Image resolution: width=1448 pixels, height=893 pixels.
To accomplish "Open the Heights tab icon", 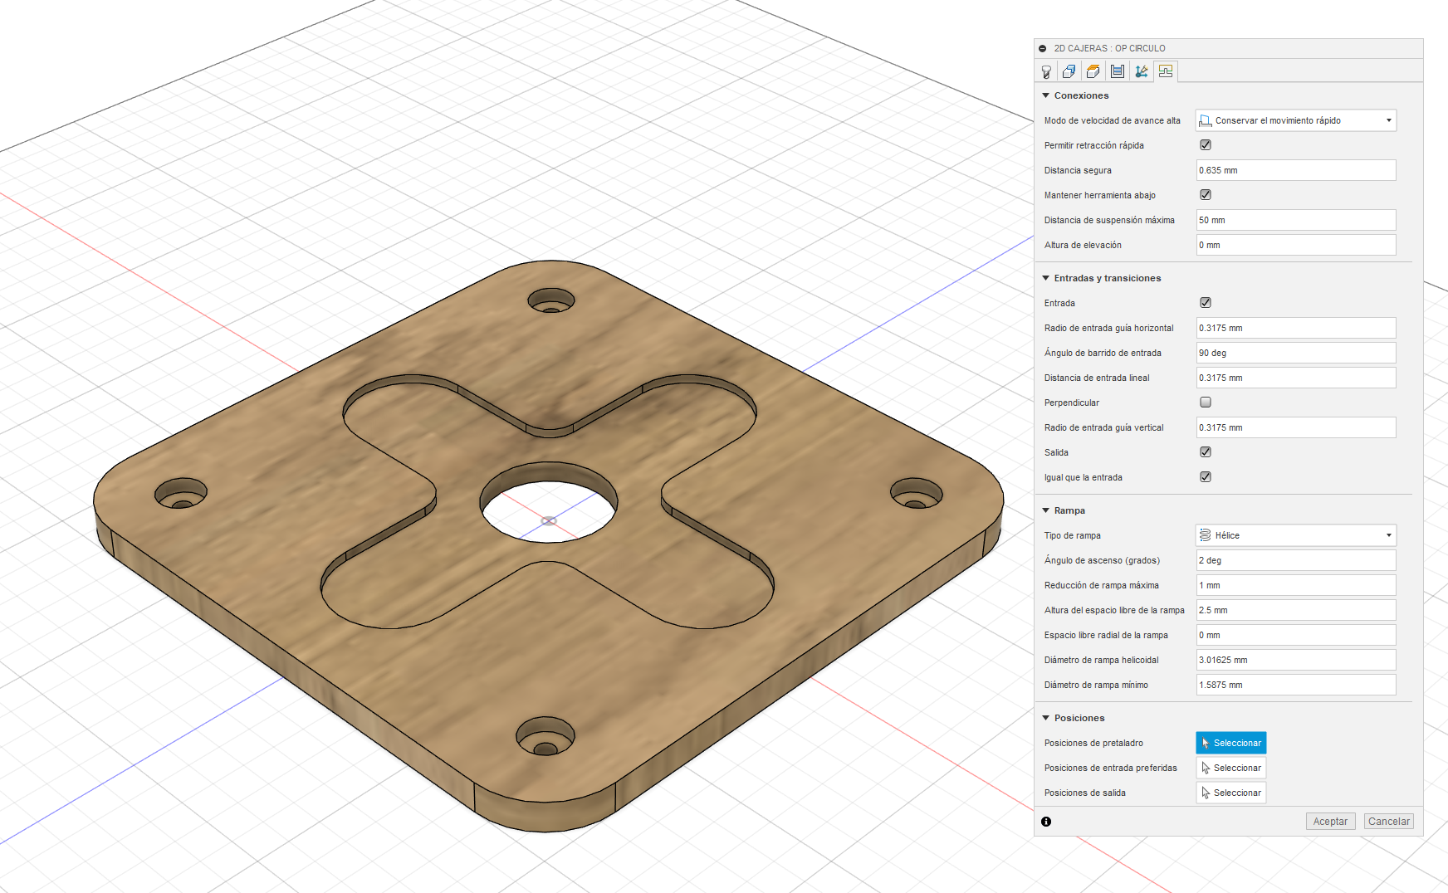I will pyautogui.click(x=1093, y=71).
